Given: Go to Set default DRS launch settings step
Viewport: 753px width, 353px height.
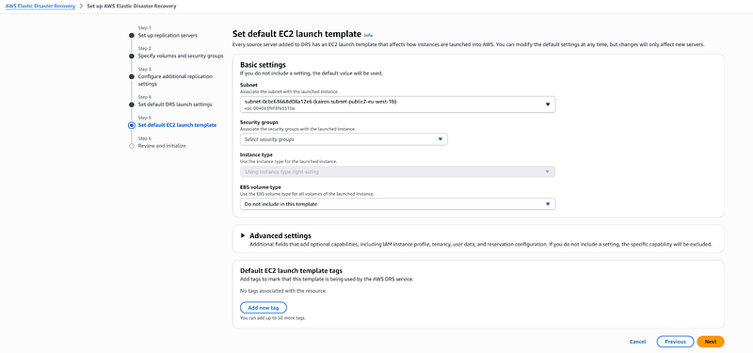Looking at the screenshot, I should pyautogui.click(x=175, y=104).
